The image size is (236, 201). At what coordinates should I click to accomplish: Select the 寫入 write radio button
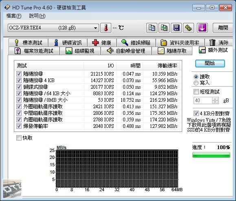[x=196, y=83]
